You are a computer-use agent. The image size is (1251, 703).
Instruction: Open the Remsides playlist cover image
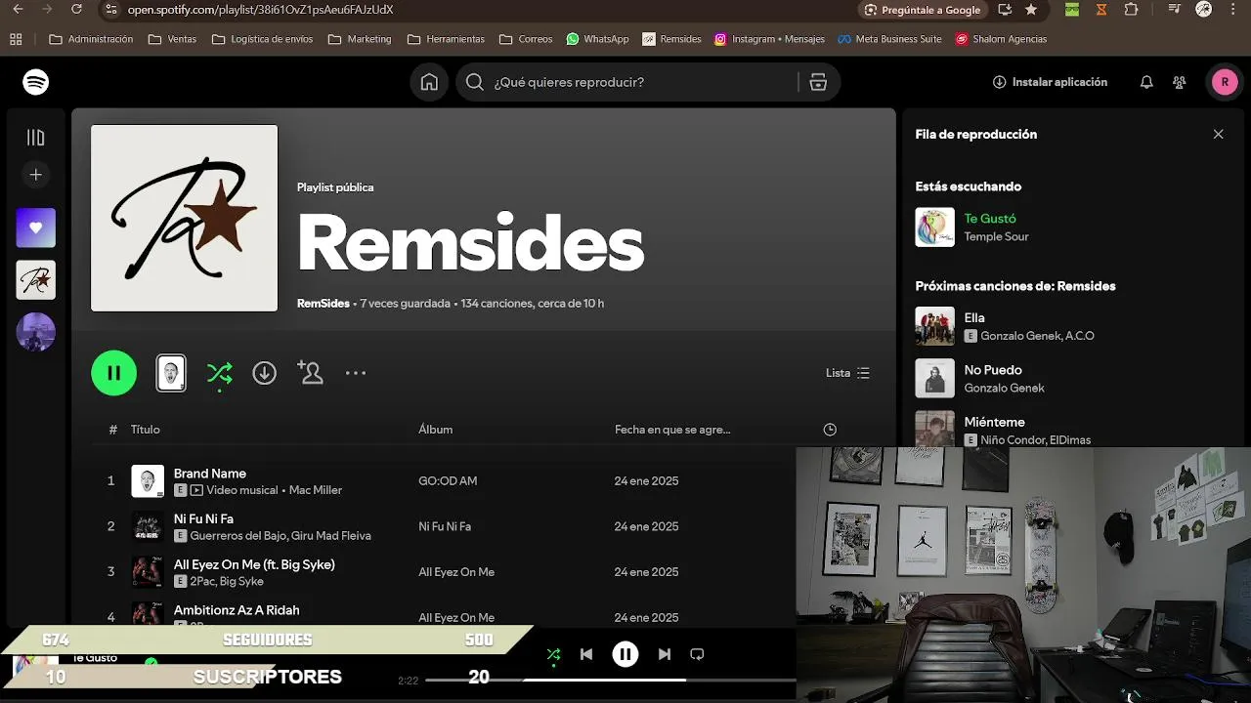[185, 218]
